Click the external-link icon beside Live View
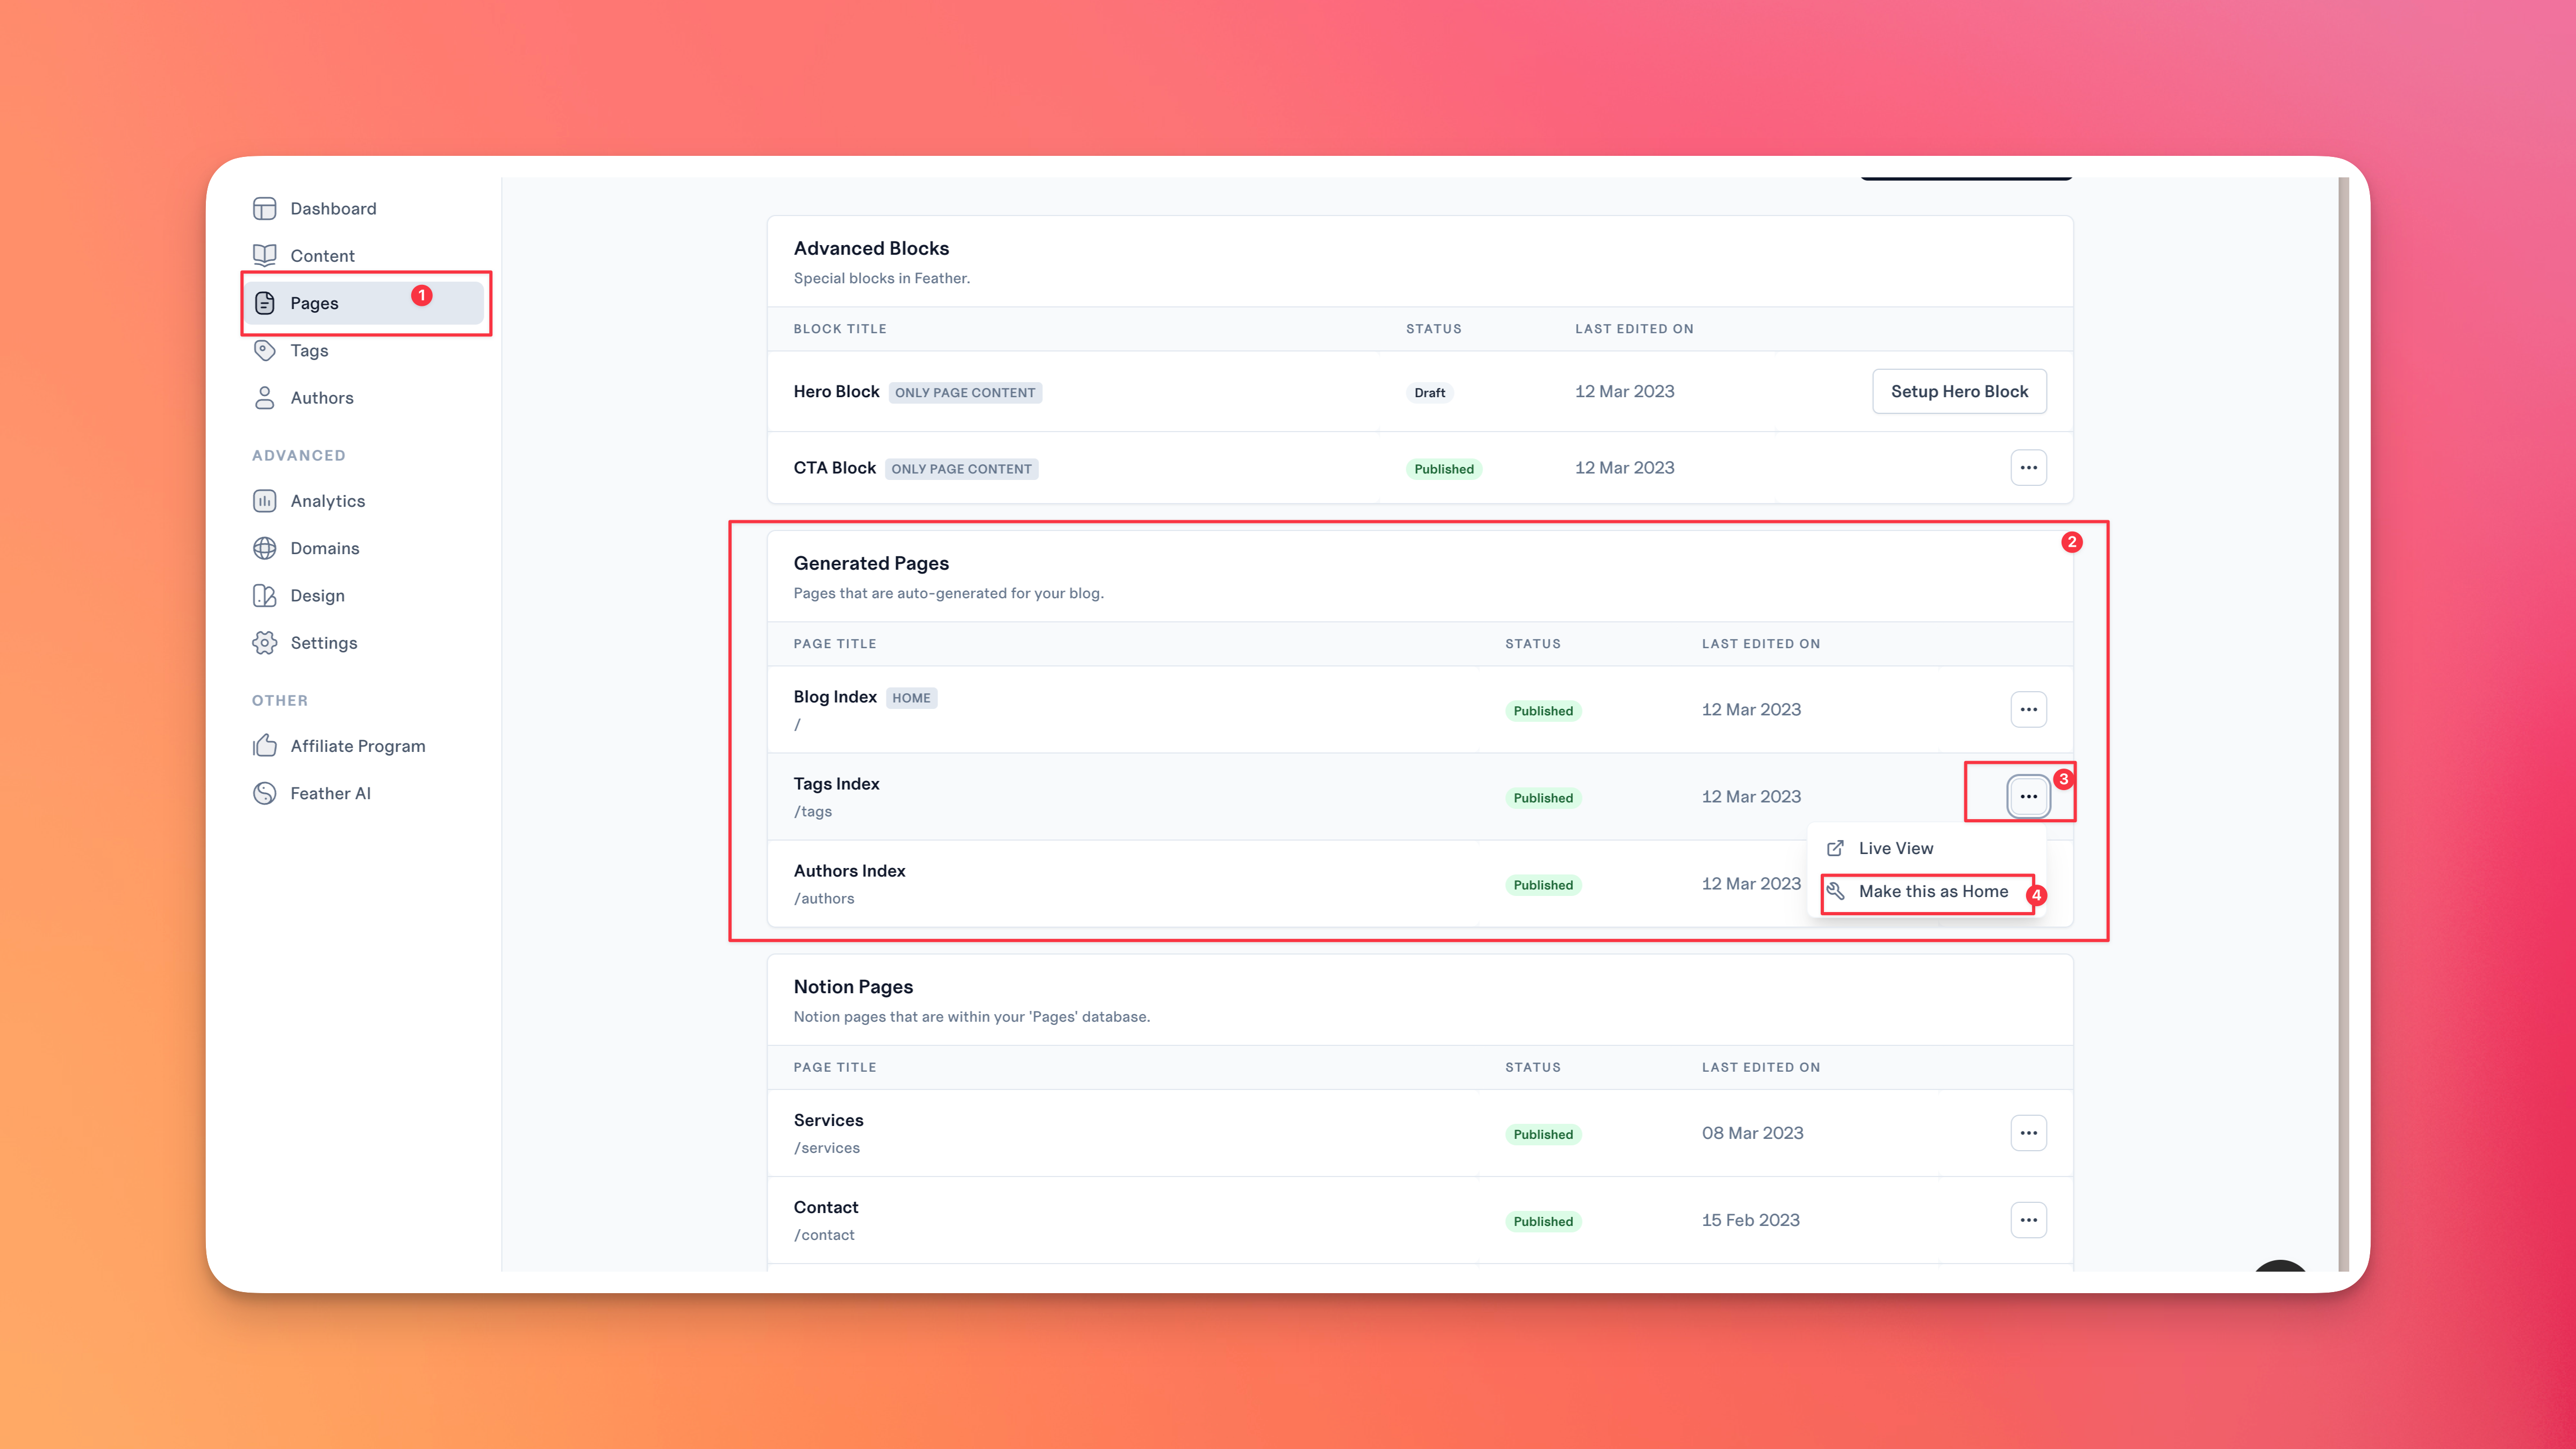 (x=1836, y=847)
